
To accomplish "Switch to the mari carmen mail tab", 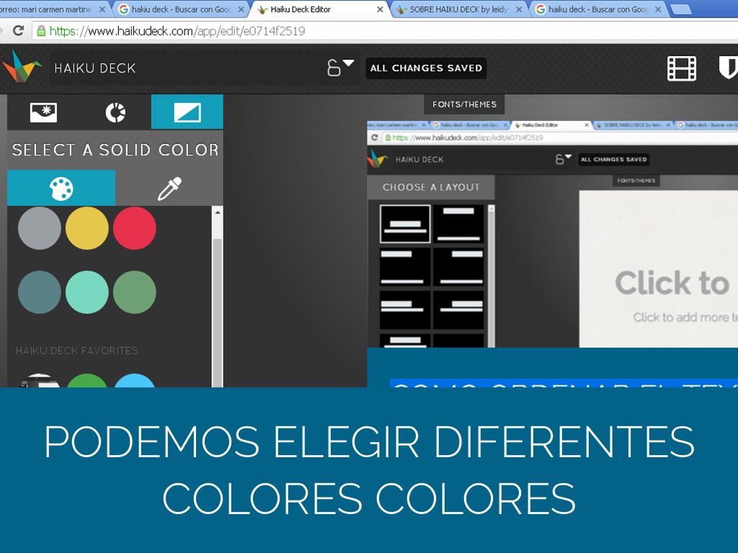I will [x=49, y=9].
